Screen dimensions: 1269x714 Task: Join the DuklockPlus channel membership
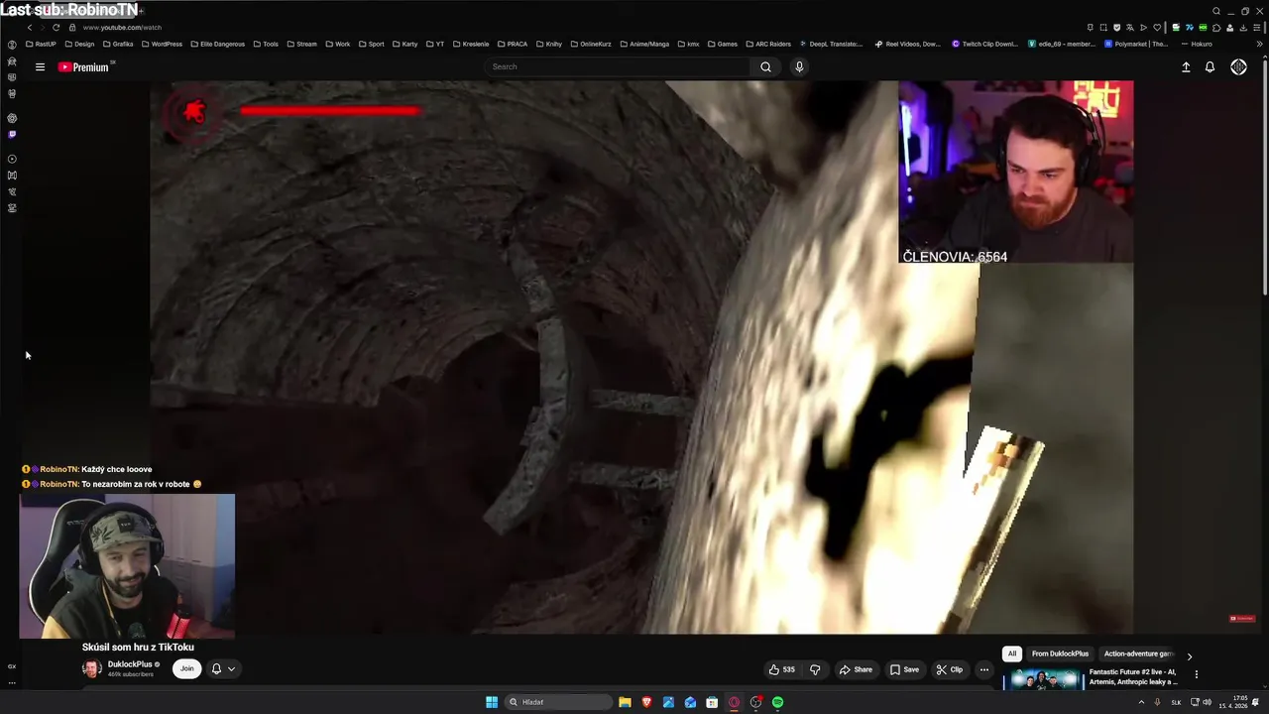coord(186,668)
